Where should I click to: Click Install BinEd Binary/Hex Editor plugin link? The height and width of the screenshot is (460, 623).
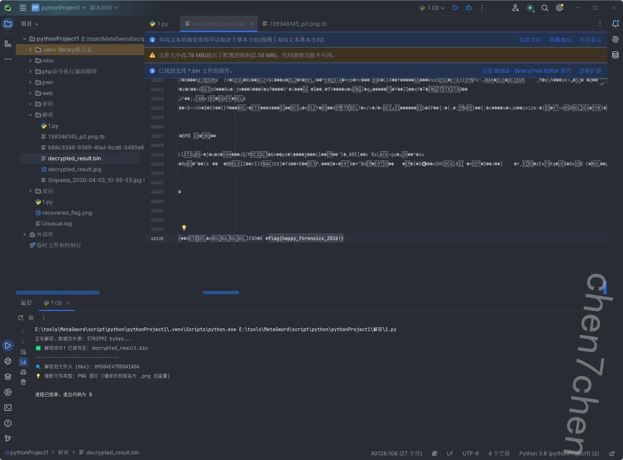tap(526, 71)
